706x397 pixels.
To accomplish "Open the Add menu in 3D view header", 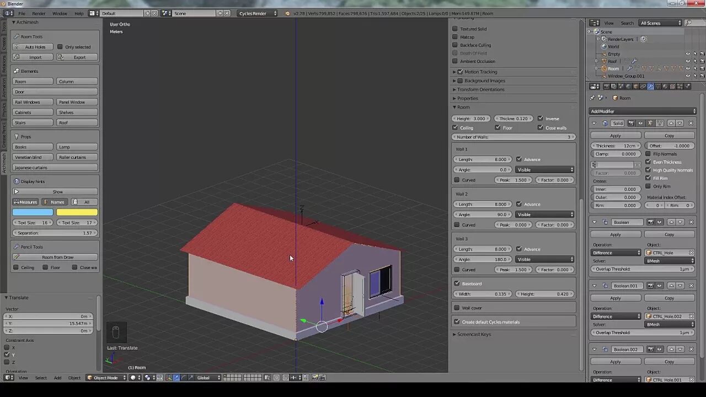I will click(57, 378).
